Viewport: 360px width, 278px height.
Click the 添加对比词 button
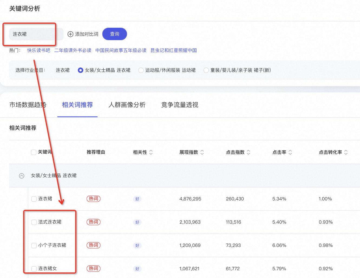[83, 34]
